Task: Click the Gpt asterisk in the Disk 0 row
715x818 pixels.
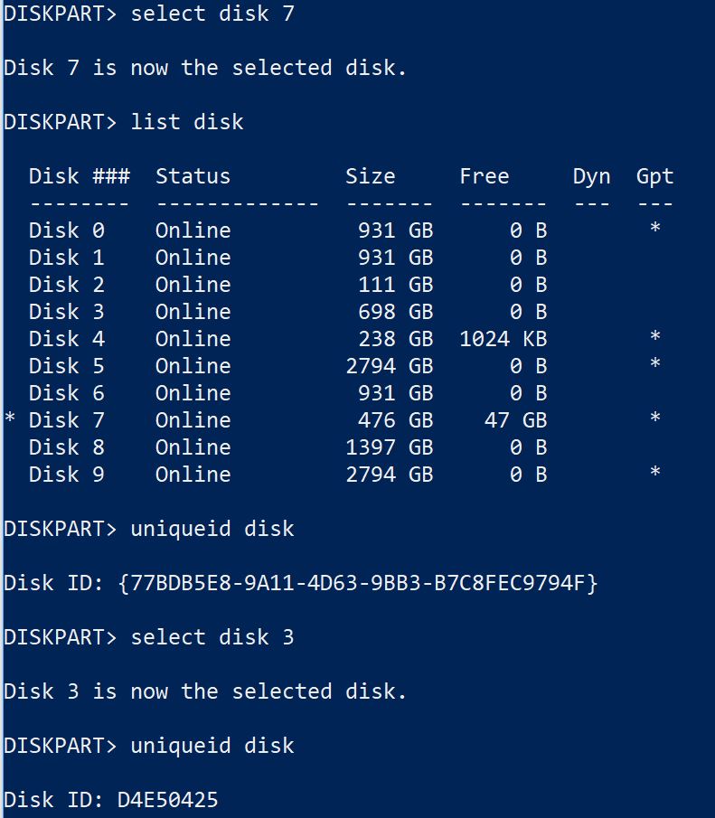Action: [654, 230]
